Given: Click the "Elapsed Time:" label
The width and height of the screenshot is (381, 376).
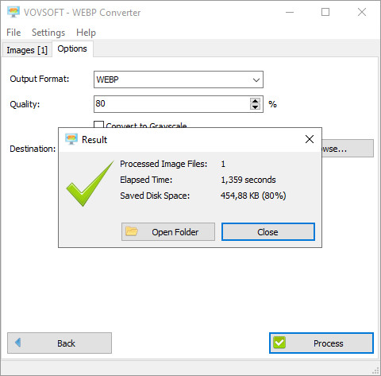Looking at the screenshot, I should click(x=146, y=180).
